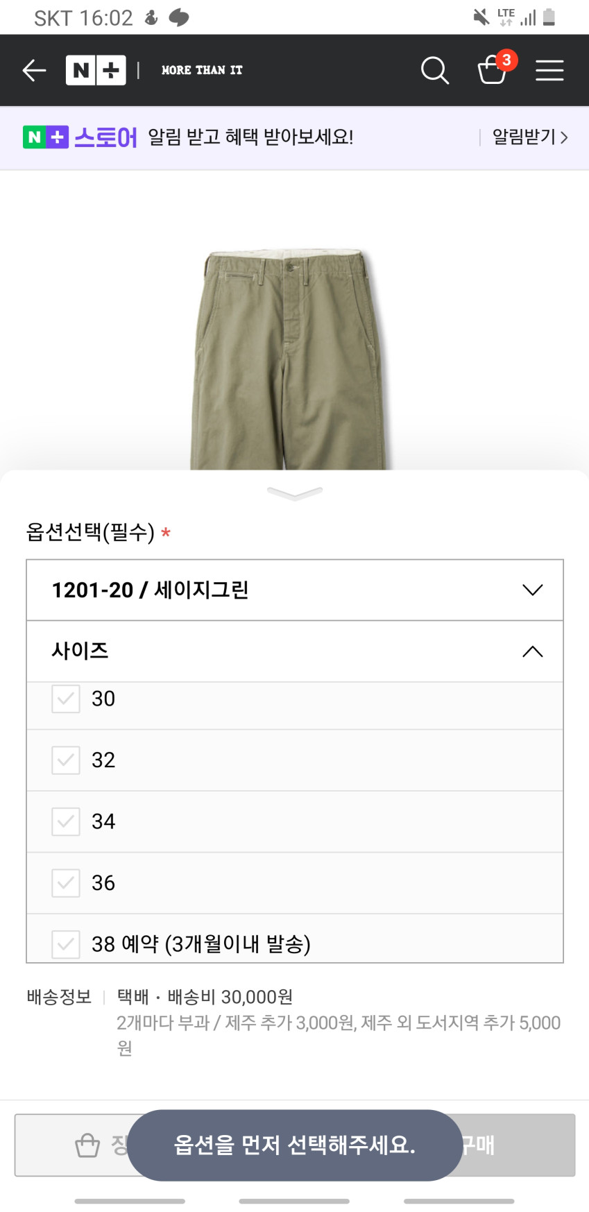Check the size 34 checkbox
The height and width of the screenshot is (1212, 589).
pos(66,821)
